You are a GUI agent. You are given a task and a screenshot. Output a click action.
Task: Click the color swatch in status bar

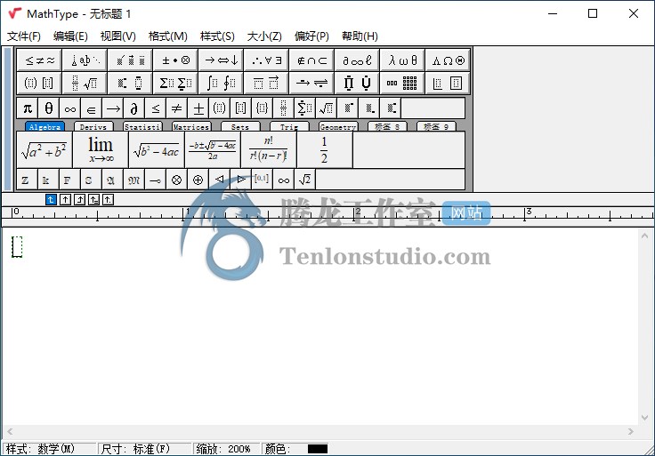pyautogui.click(x=318, y=449)
